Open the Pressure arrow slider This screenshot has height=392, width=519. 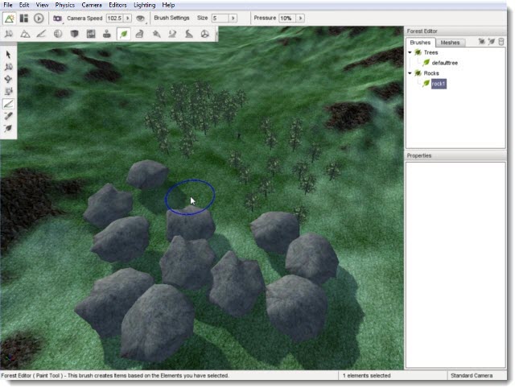coord(301,19)
